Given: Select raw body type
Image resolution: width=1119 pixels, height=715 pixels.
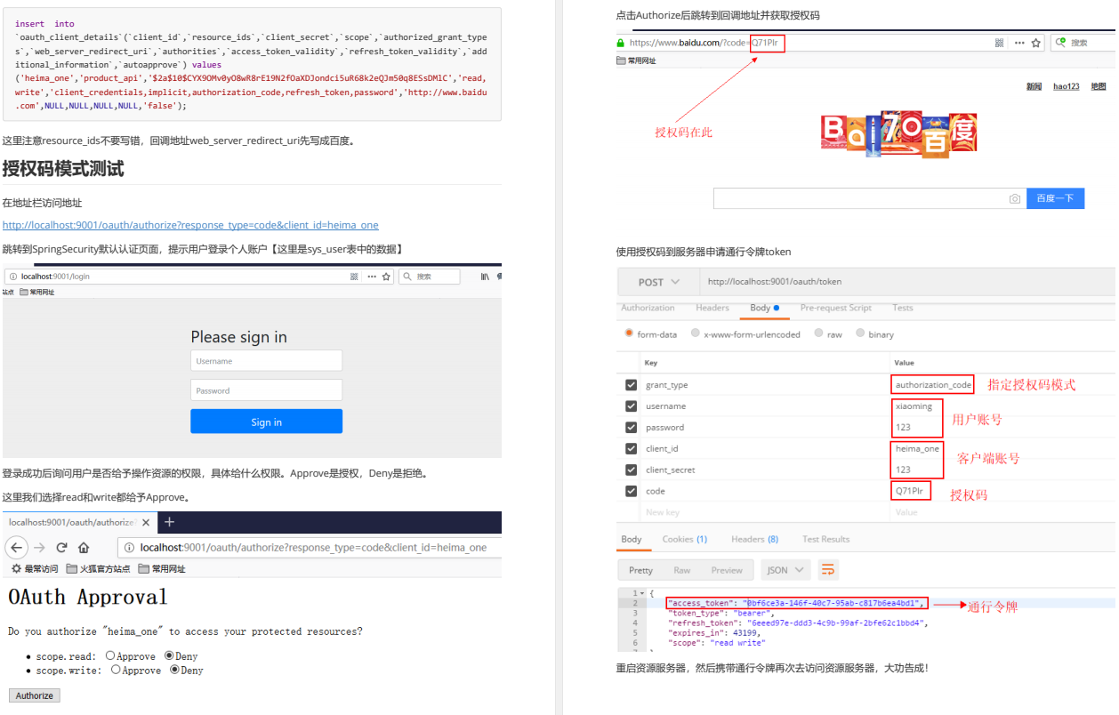Looking at the screenshot, I should coord(818,333).
